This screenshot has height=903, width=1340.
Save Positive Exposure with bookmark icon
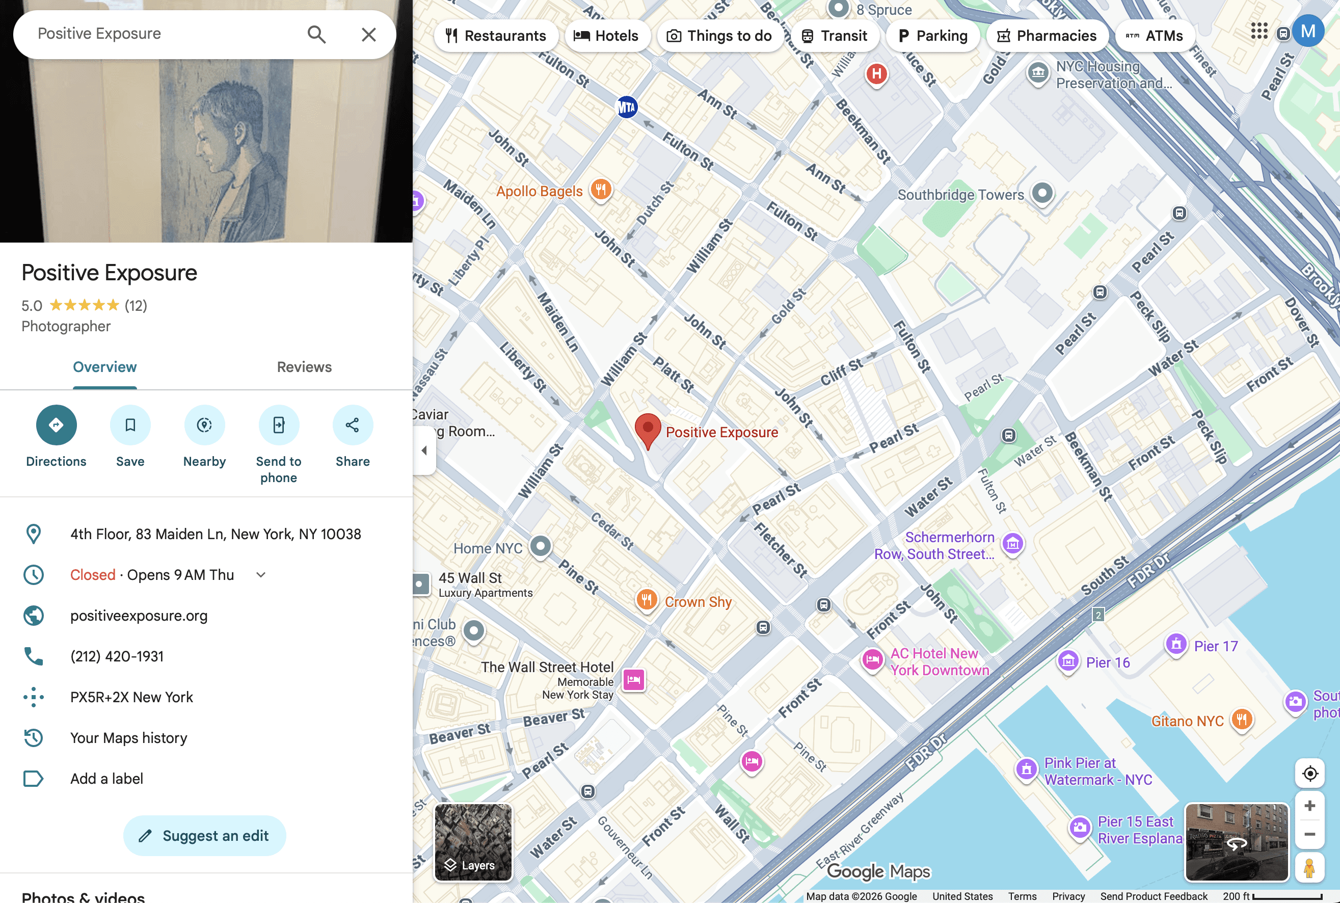pos(130,425)
